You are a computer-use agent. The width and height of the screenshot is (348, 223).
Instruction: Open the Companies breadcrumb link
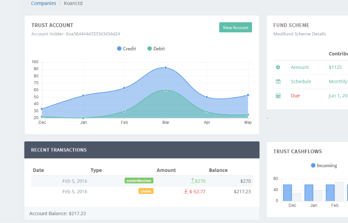(43, 3)
